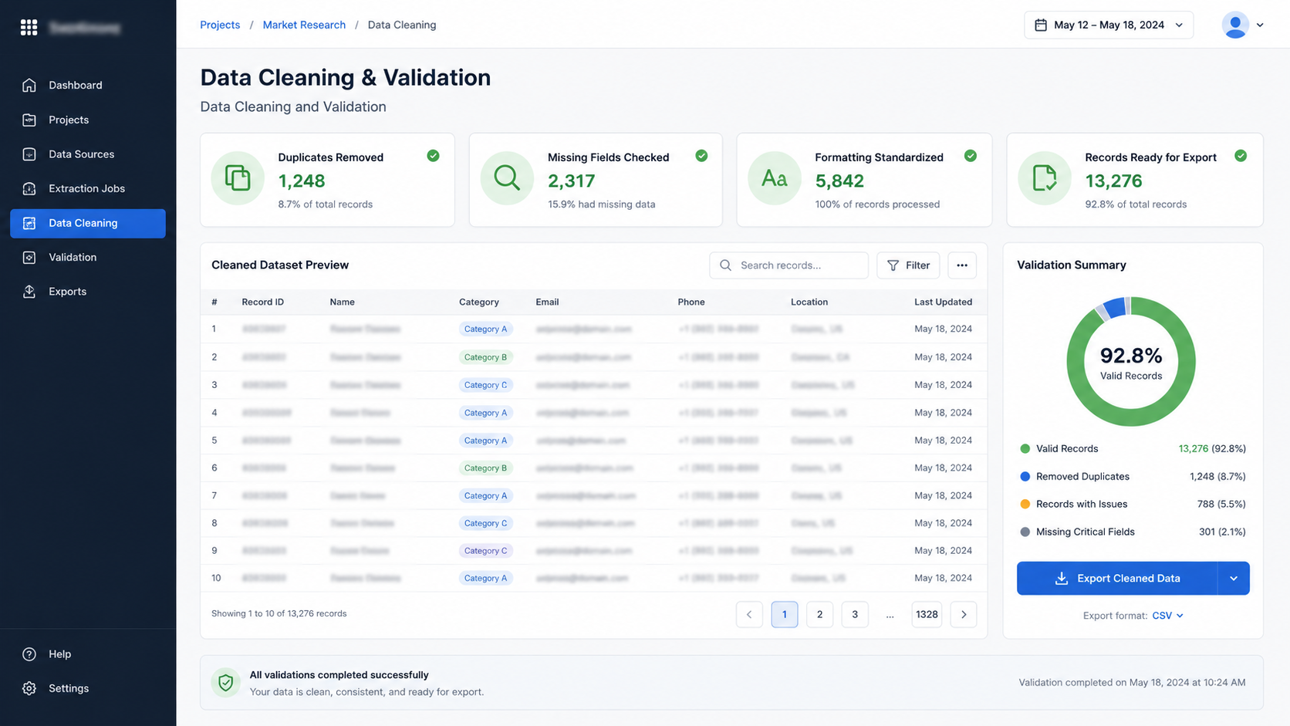Select current page 1 in pagination
Viewport: 1290px width, 726px height.
[785, 614]
